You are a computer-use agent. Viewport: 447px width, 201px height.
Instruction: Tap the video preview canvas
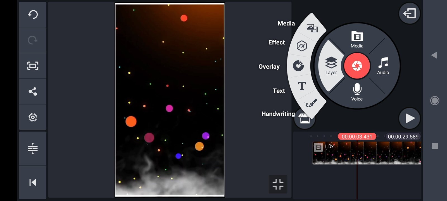pyautogui.click(x=170, y=100)
